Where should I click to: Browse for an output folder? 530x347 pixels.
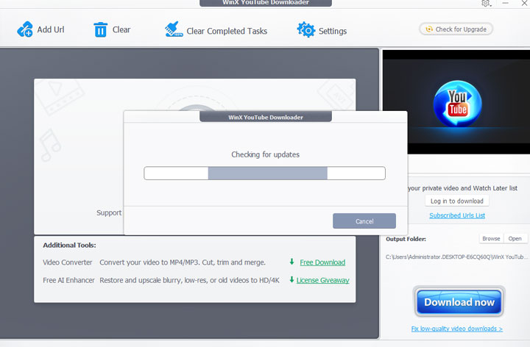pos(491,239)
